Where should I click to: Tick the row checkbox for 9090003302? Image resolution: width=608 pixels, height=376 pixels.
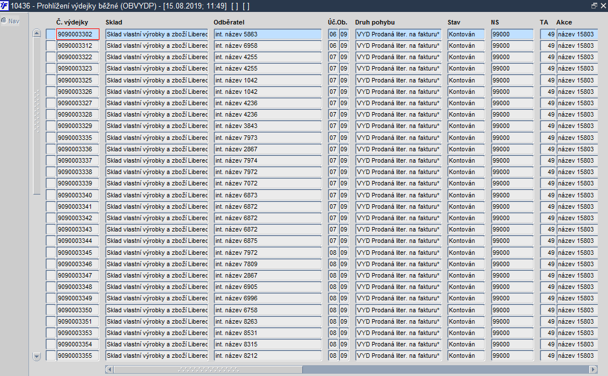[51, 34]
